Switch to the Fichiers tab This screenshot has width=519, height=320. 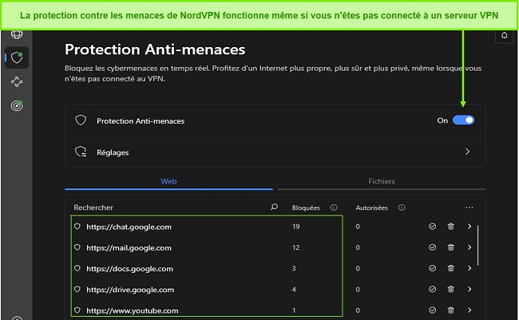click(382, 181)
